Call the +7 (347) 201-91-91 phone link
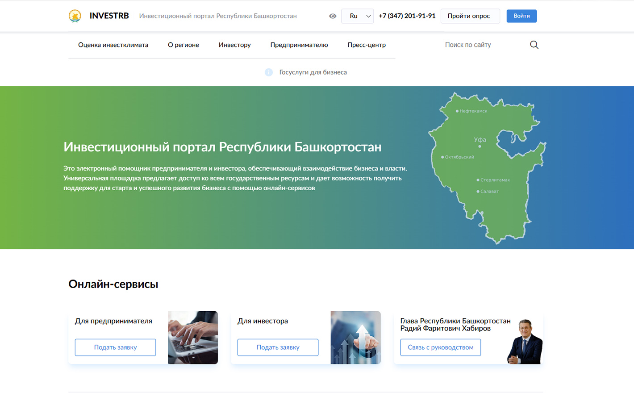Screen dimensions: 634x393 407,16
